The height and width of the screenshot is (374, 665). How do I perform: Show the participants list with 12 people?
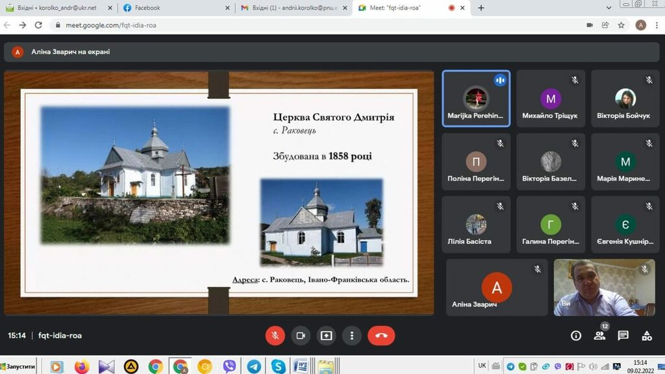599,336
